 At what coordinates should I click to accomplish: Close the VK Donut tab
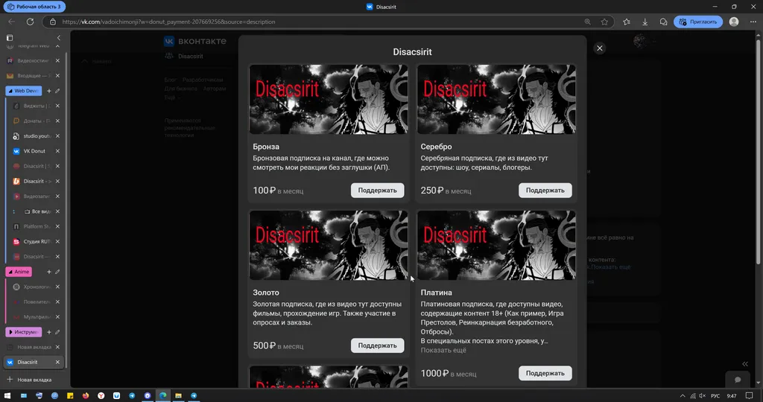(x=57, y=151)
